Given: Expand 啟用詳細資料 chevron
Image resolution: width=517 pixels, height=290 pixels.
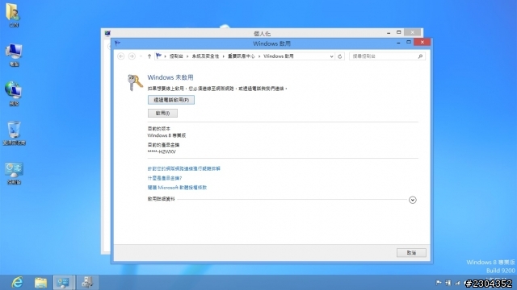Looking at the screenshot, I should (413, 200).
